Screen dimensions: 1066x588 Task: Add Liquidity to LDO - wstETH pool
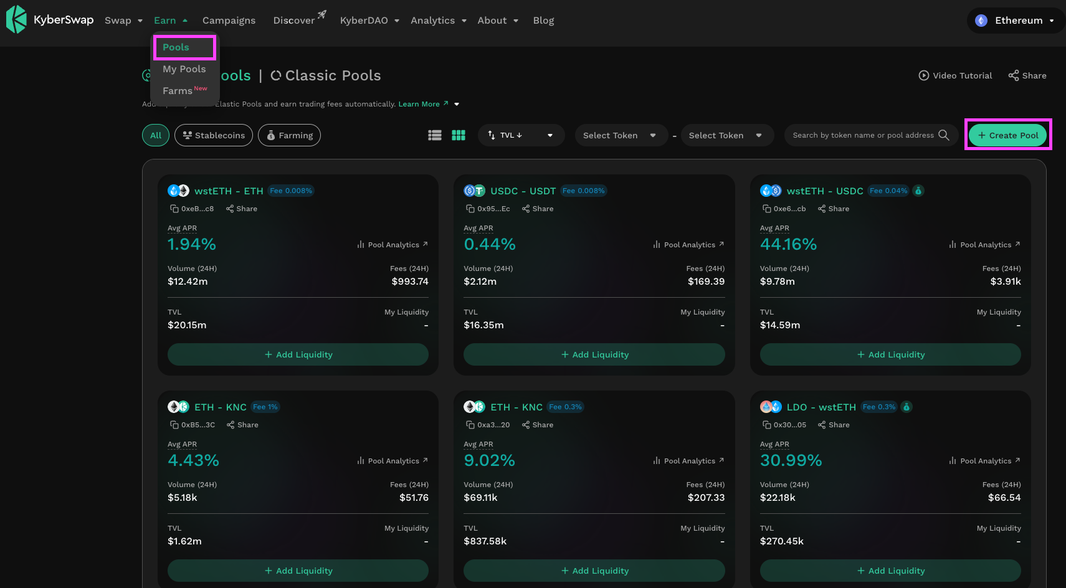click(x=890, y=571)
